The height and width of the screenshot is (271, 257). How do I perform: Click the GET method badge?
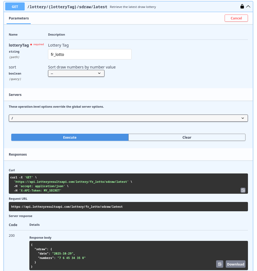[15, 7]
